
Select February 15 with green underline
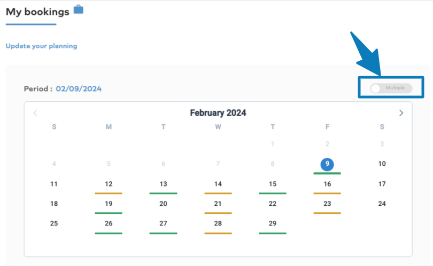tap(273, 184)
